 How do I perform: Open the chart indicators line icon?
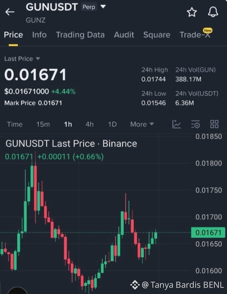click(x=177, y=124)
